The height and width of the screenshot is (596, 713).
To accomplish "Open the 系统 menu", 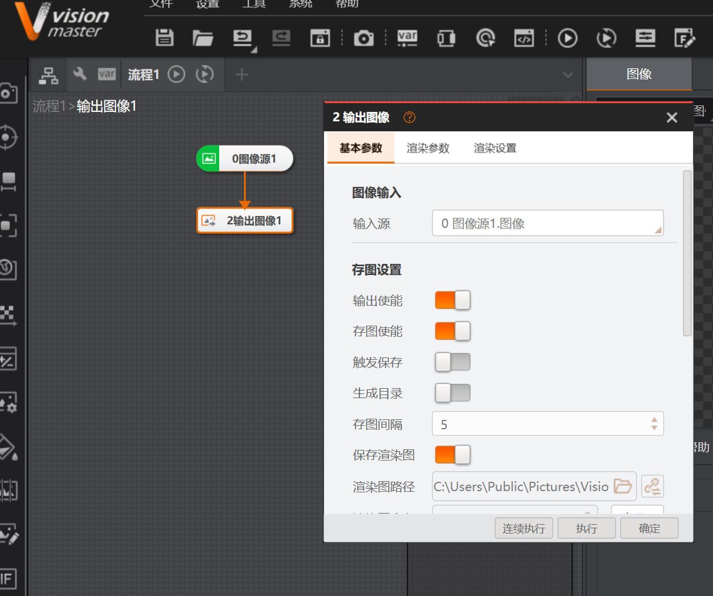I will (301, 5).
